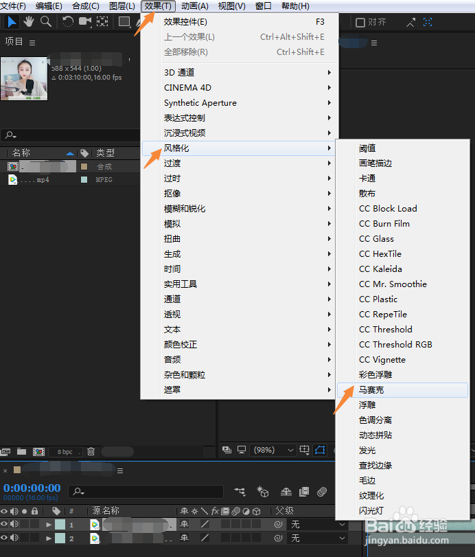Toggle the quality switch for layer 1

tap(205, 524)
